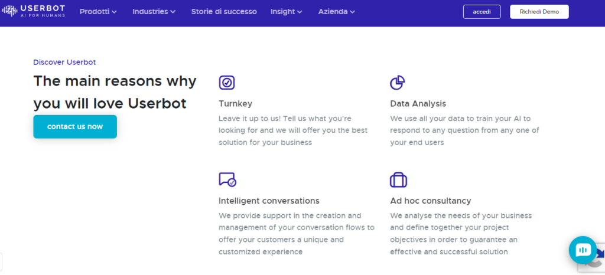Screen dimensions: 605x275
Task: Click the Discover Userbot text
Action: (x=64, y=62)
